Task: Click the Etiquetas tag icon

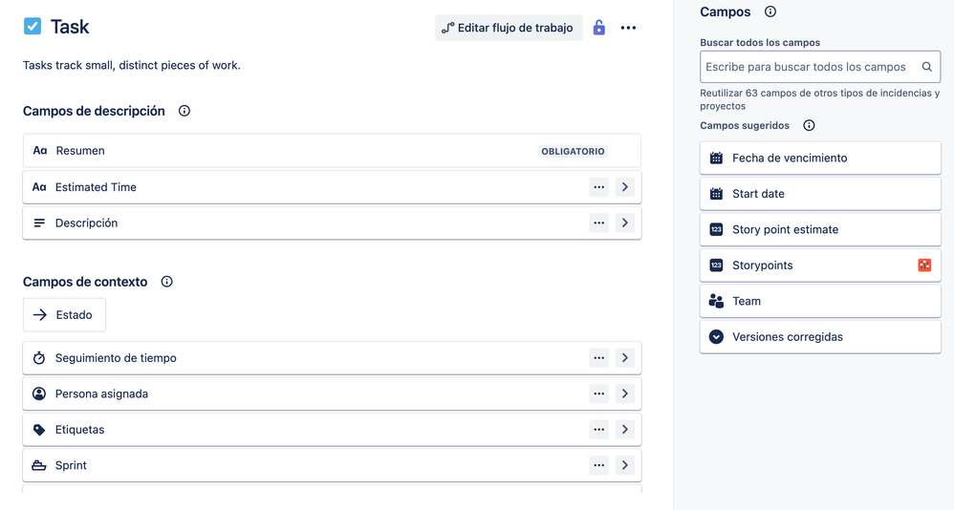Action: 39,430
